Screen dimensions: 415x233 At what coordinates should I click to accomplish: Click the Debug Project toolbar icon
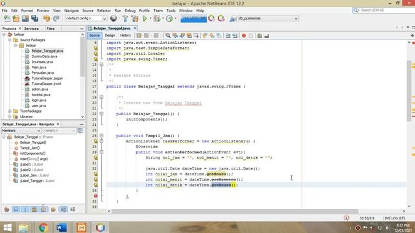coord(157,18)
